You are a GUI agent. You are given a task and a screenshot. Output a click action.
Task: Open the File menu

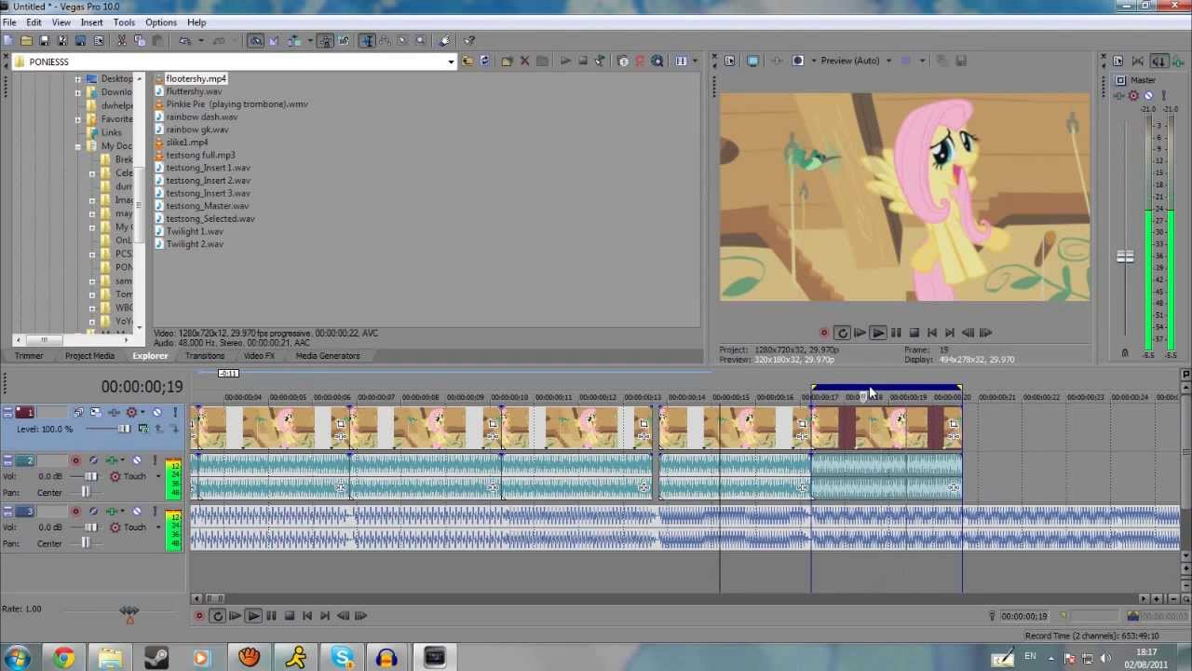click(x=8, y=22)
